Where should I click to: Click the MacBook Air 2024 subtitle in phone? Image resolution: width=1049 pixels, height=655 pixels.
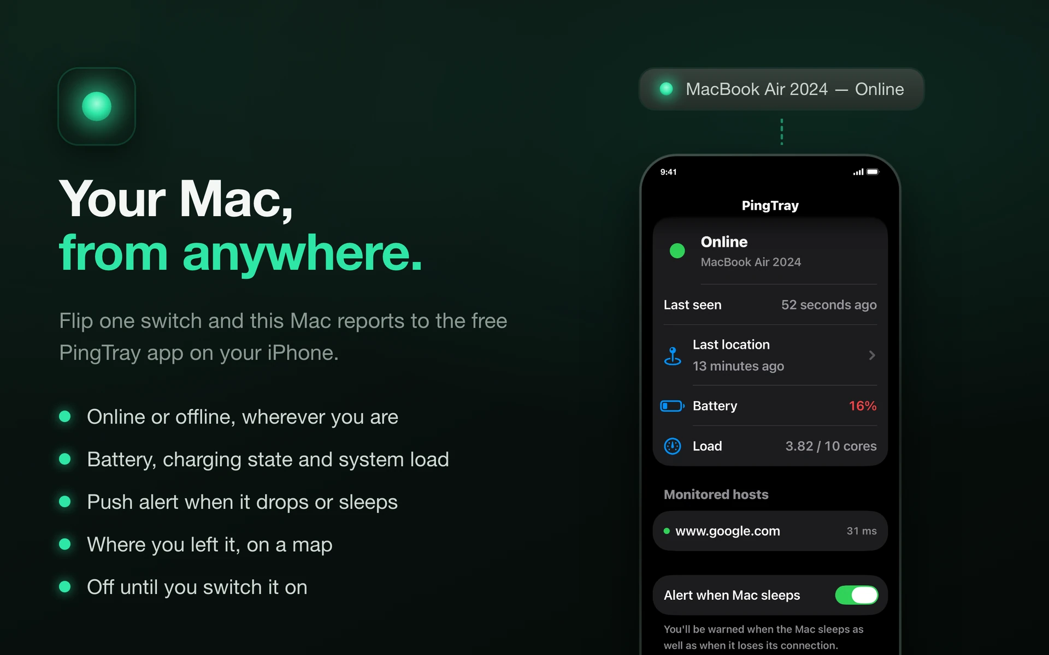point(751,263)
